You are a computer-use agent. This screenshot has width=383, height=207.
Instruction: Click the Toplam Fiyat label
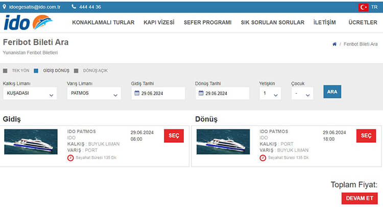click(x=354, y=185)
